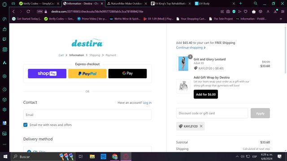
Task: Click the taskbar Buscar search box
Action: 43,157
